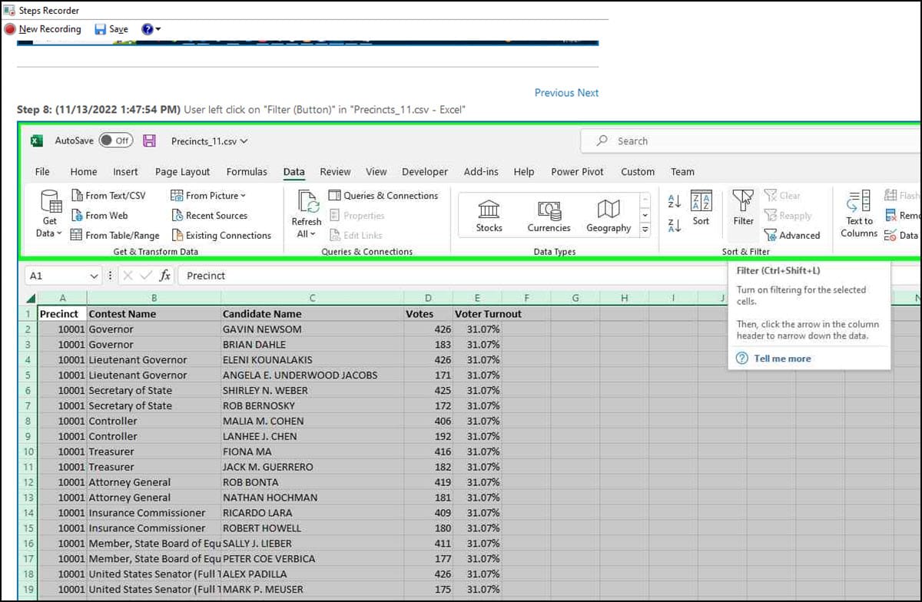
Task: Sort the data A to Z
Action: [x=672, y=200]
